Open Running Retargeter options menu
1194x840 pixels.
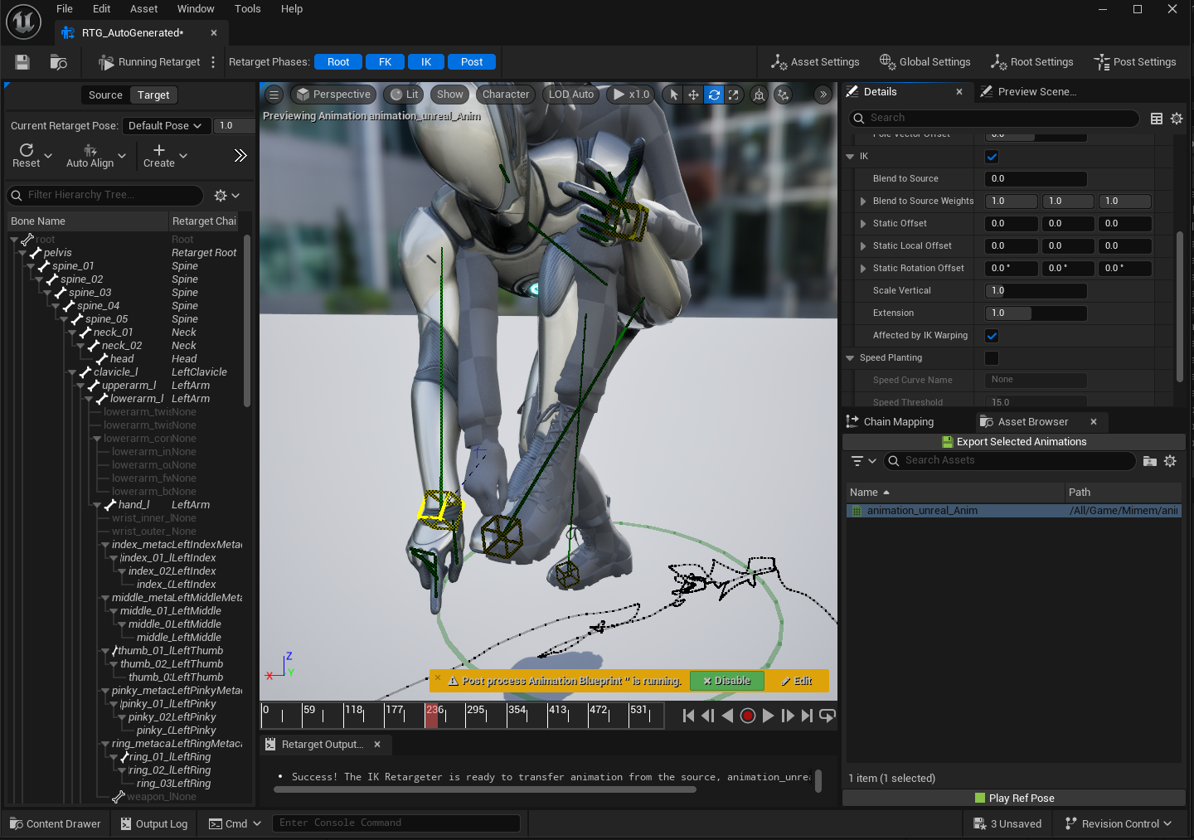[213, 62]
